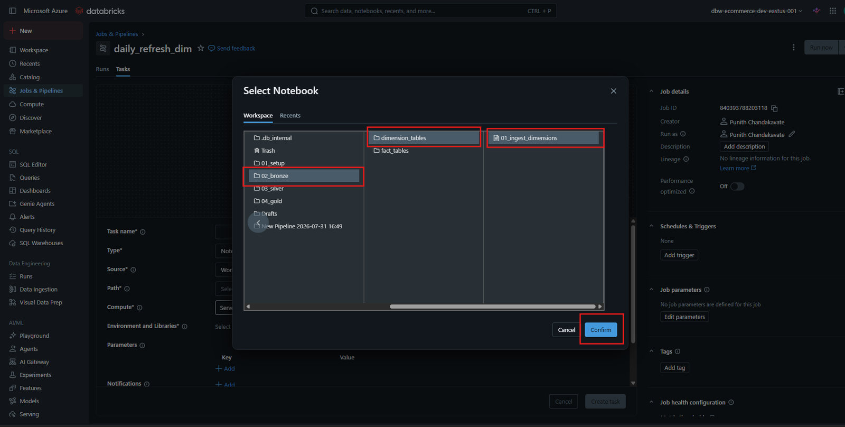Confirm the notebook selection
Viewport: 845px width, 427px height.
point(600,330)
